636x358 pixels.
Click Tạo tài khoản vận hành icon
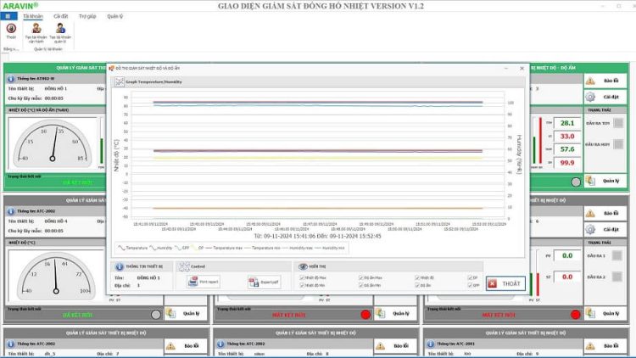click(36, 28)
